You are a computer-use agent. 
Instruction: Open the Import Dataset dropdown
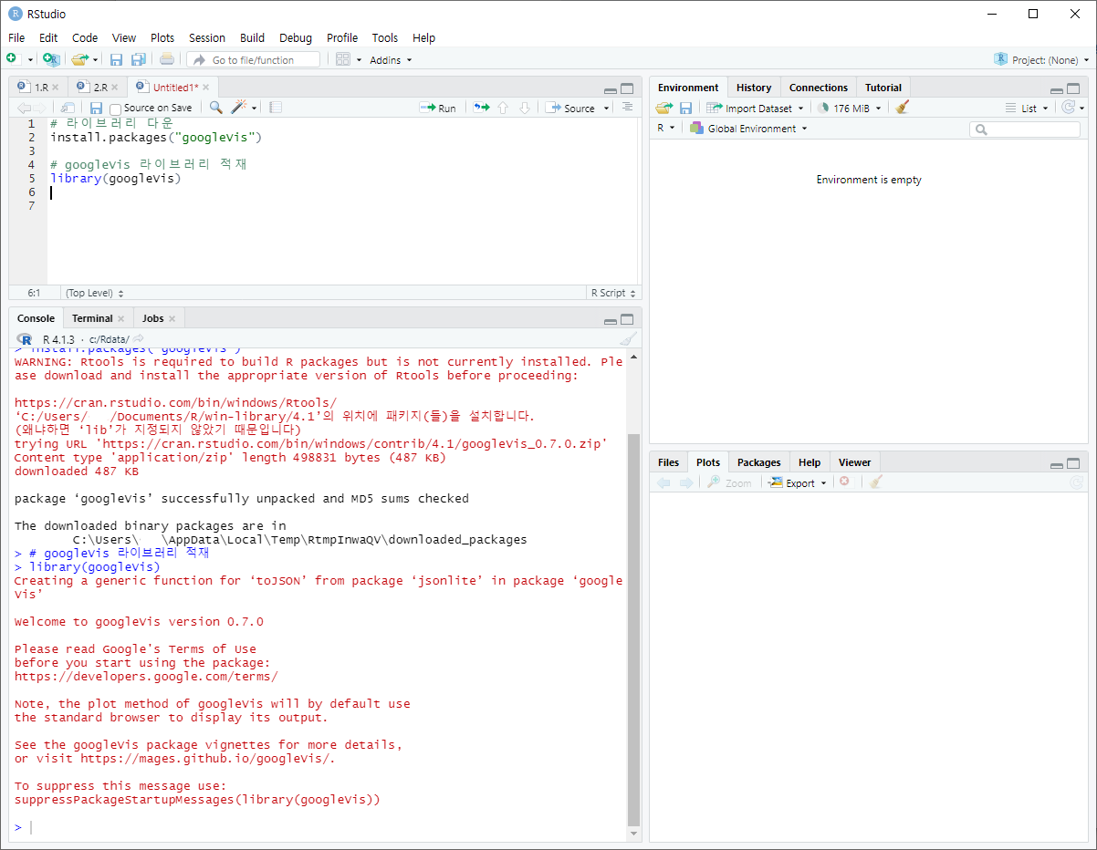coord(755,109)
